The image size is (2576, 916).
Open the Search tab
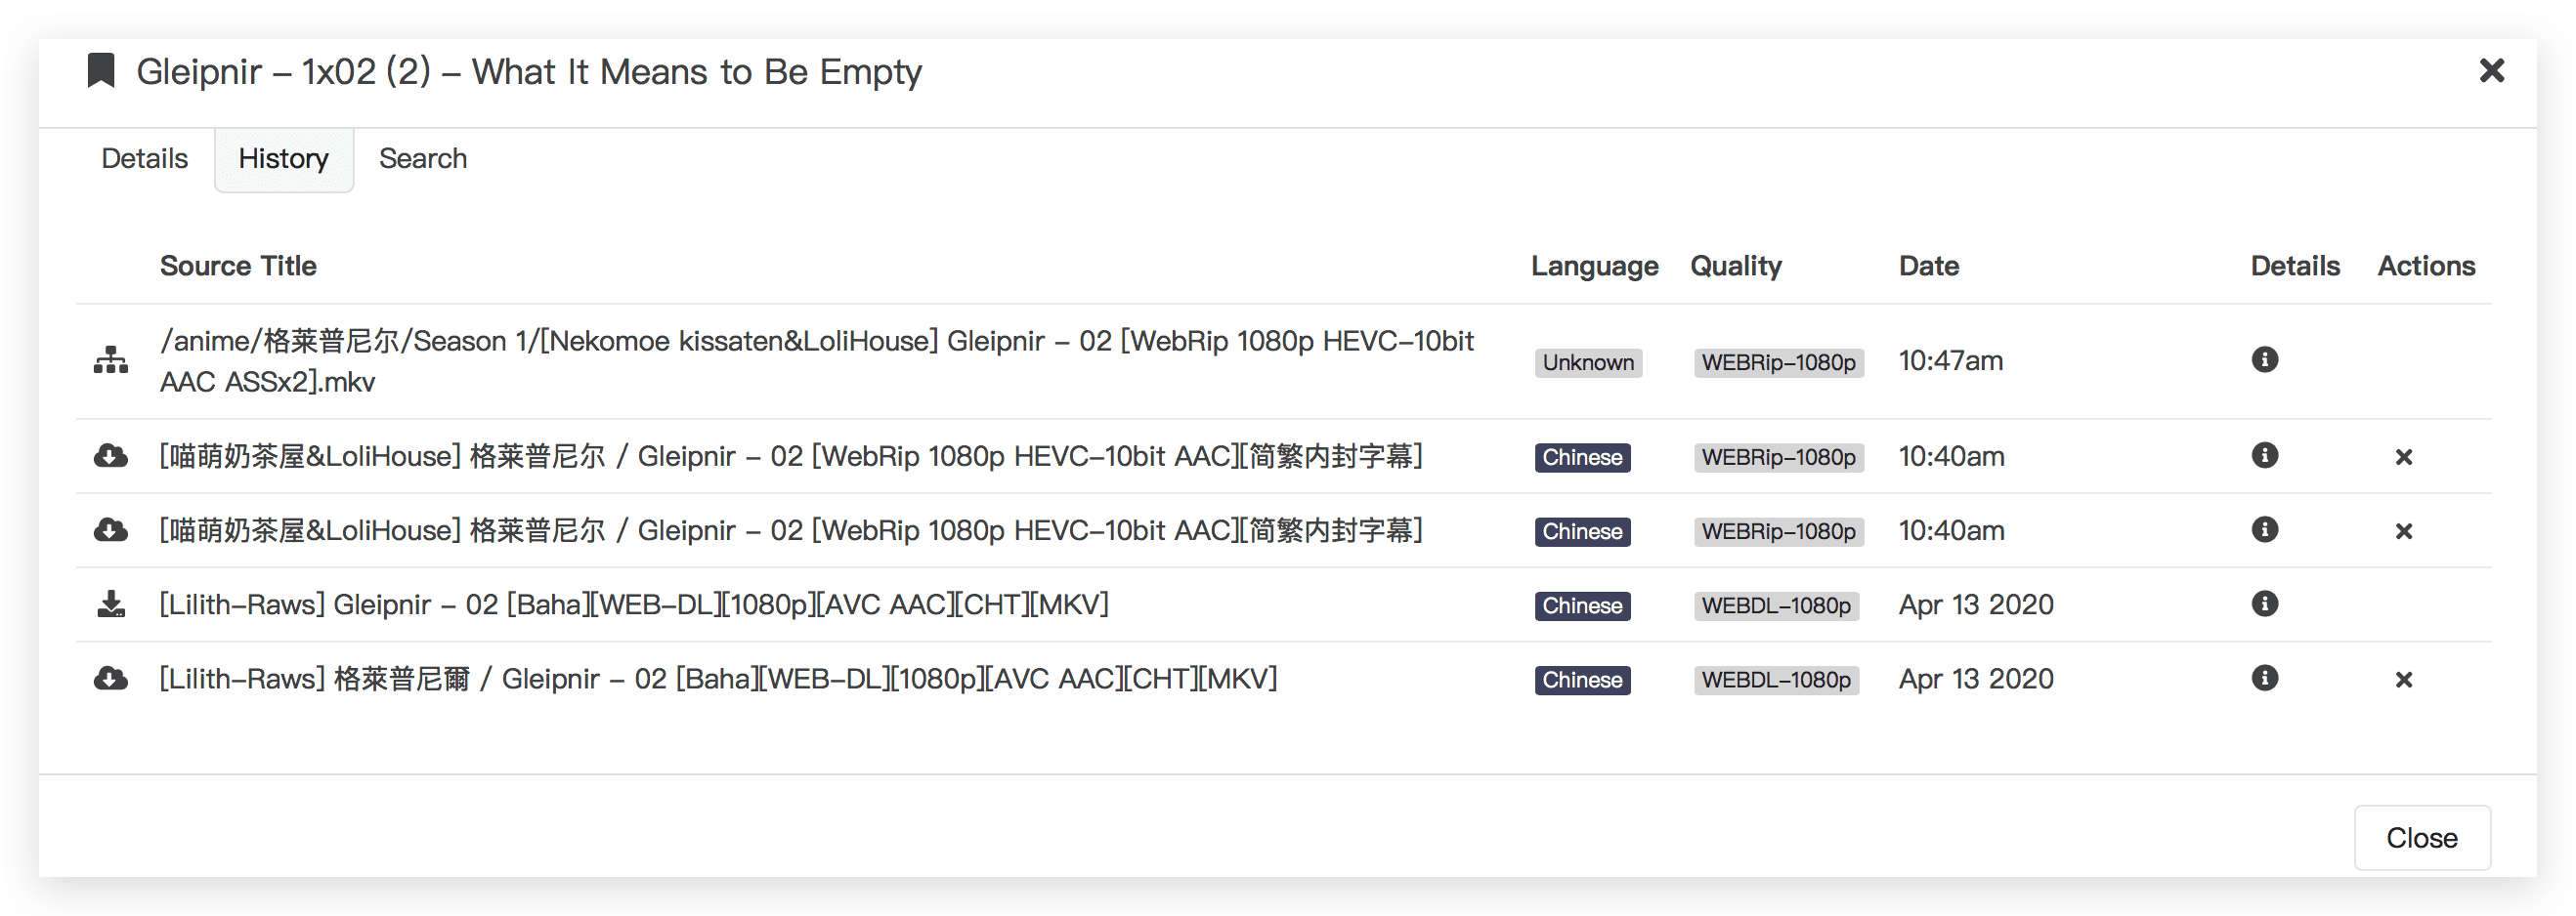423,158
